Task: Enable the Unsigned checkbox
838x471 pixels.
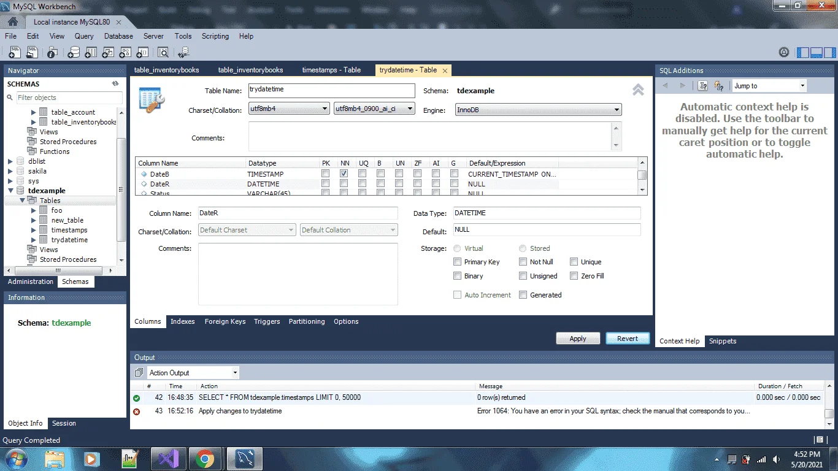Action: coord(523,276)
